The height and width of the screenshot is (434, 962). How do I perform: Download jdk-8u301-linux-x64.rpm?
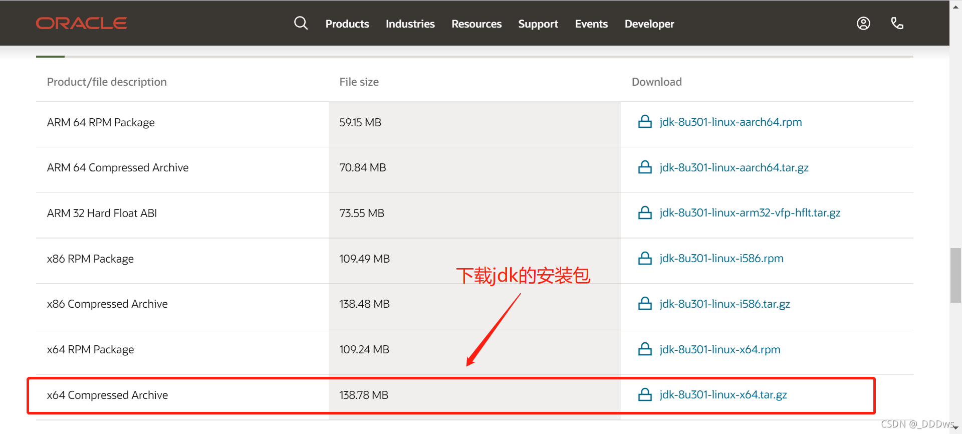[x=720, y=349]
